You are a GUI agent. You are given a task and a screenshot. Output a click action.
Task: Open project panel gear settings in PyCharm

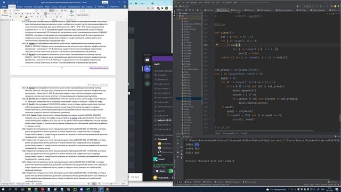click(198, 10)
